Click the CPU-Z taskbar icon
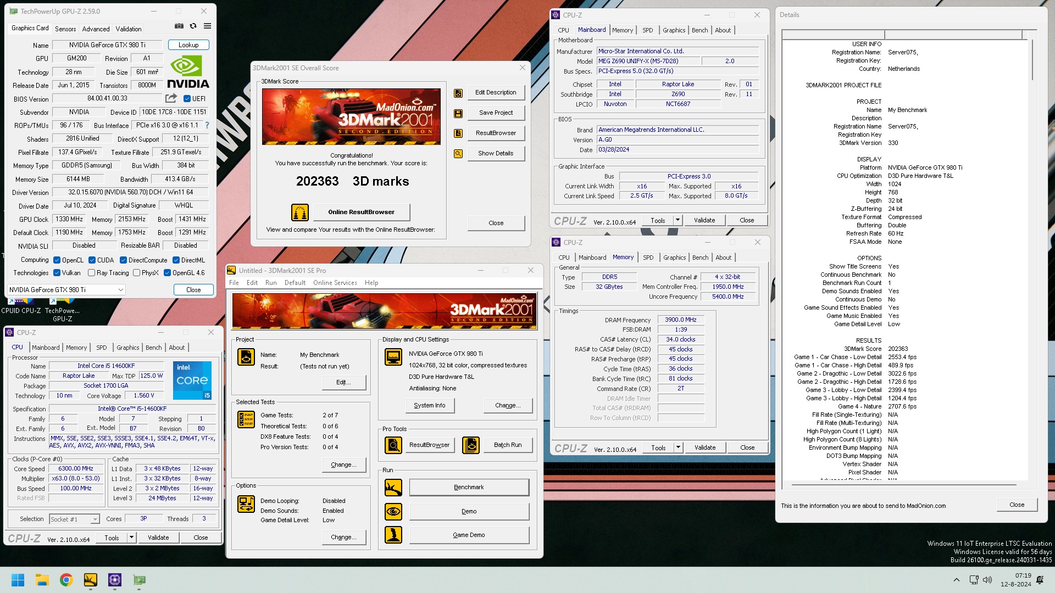 click(x=115, y=580)
